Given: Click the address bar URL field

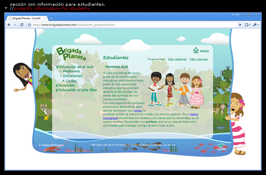Looking at the screenshot, I should 131,25.
